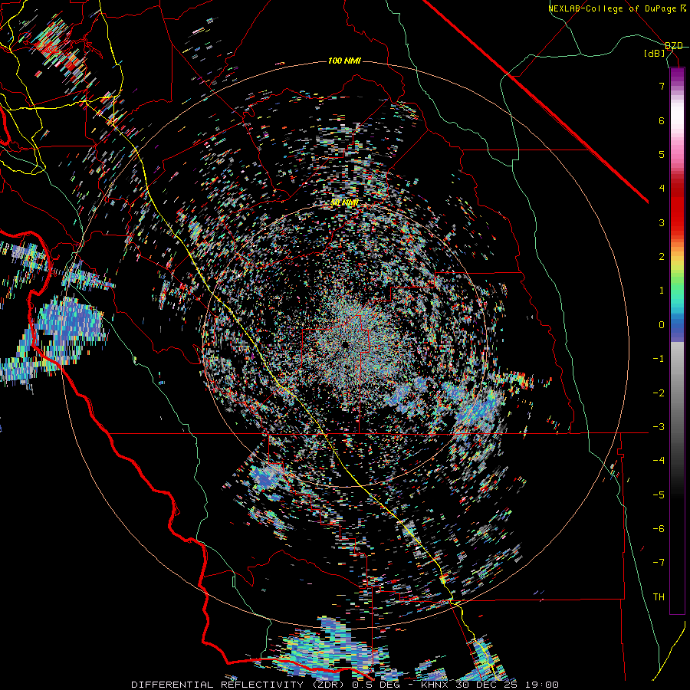Image resolution: width=690 pixels, height=690 pixels.
Task: Click the "-2" tick label on the color scale
Action: pos(659,393)
